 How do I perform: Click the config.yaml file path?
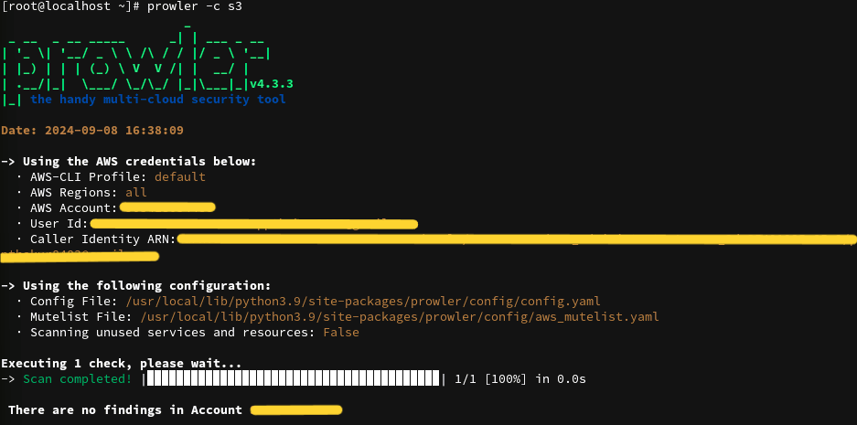coord(363,302)
